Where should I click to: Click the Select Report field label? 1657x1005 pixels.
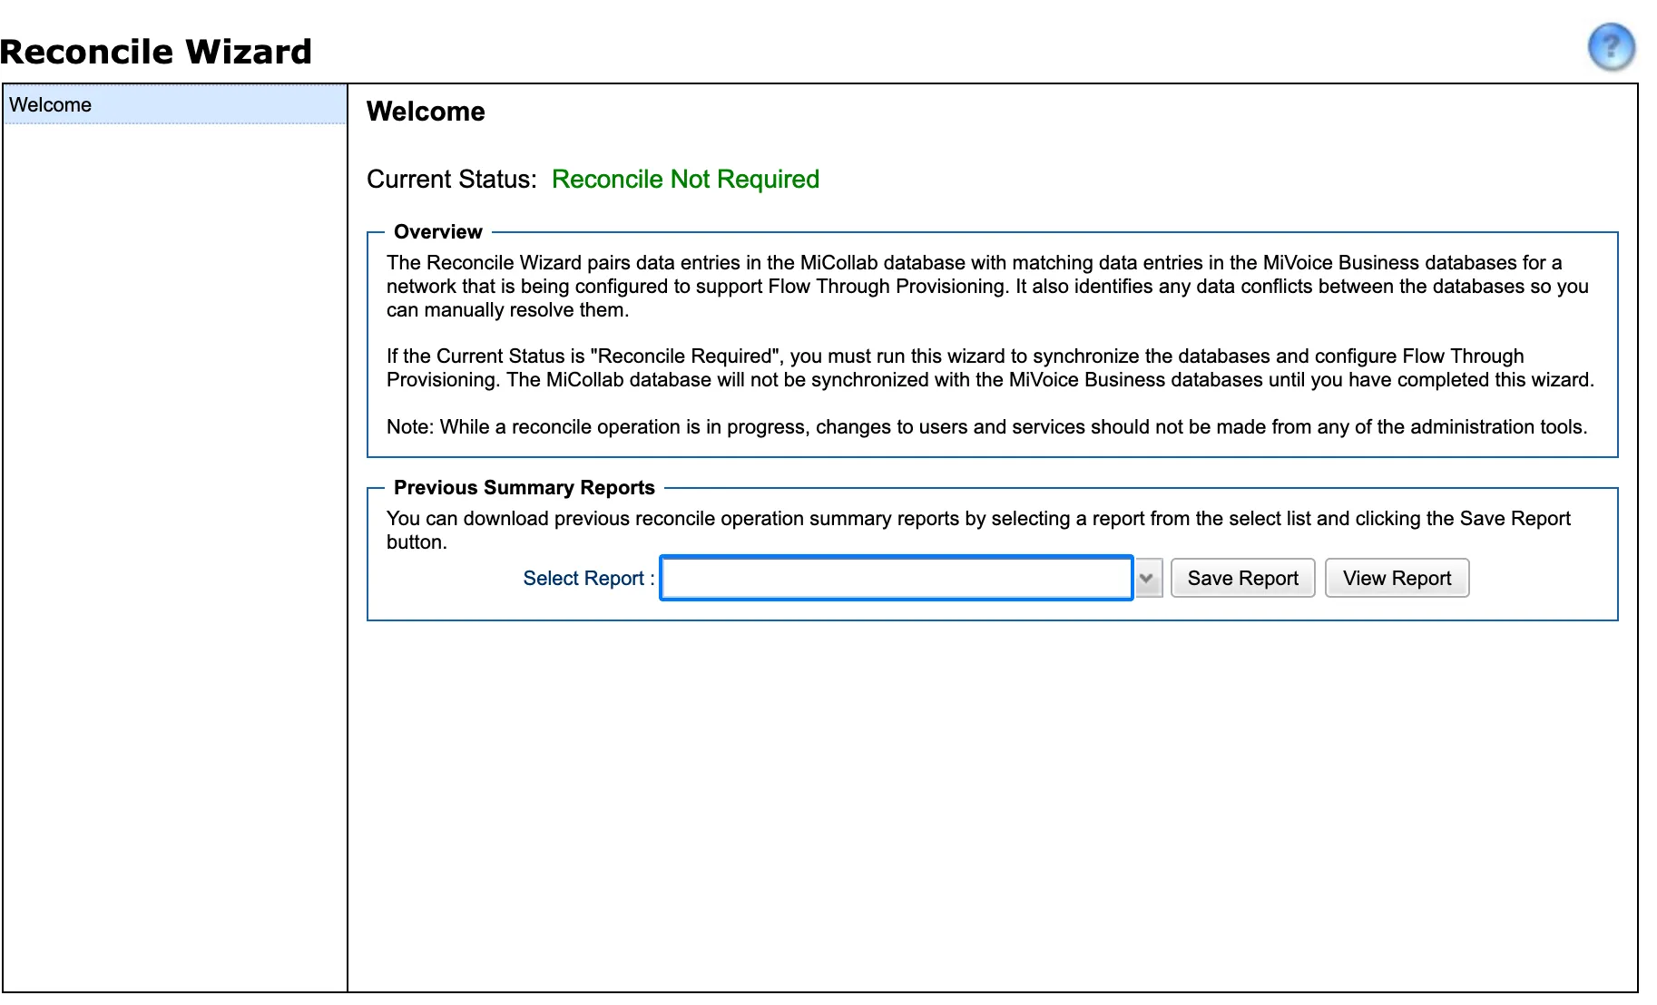pos(589,578)
